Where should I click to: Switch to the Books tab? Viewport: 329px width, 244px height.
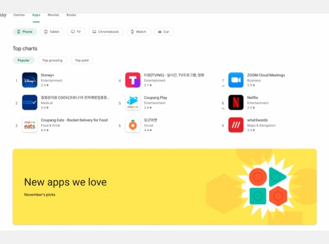71,15
